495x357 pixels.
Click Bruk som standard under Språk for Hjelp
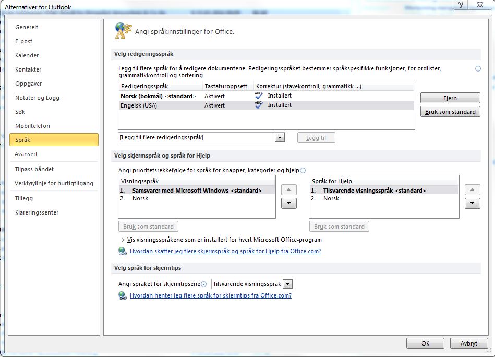point(339,227)
